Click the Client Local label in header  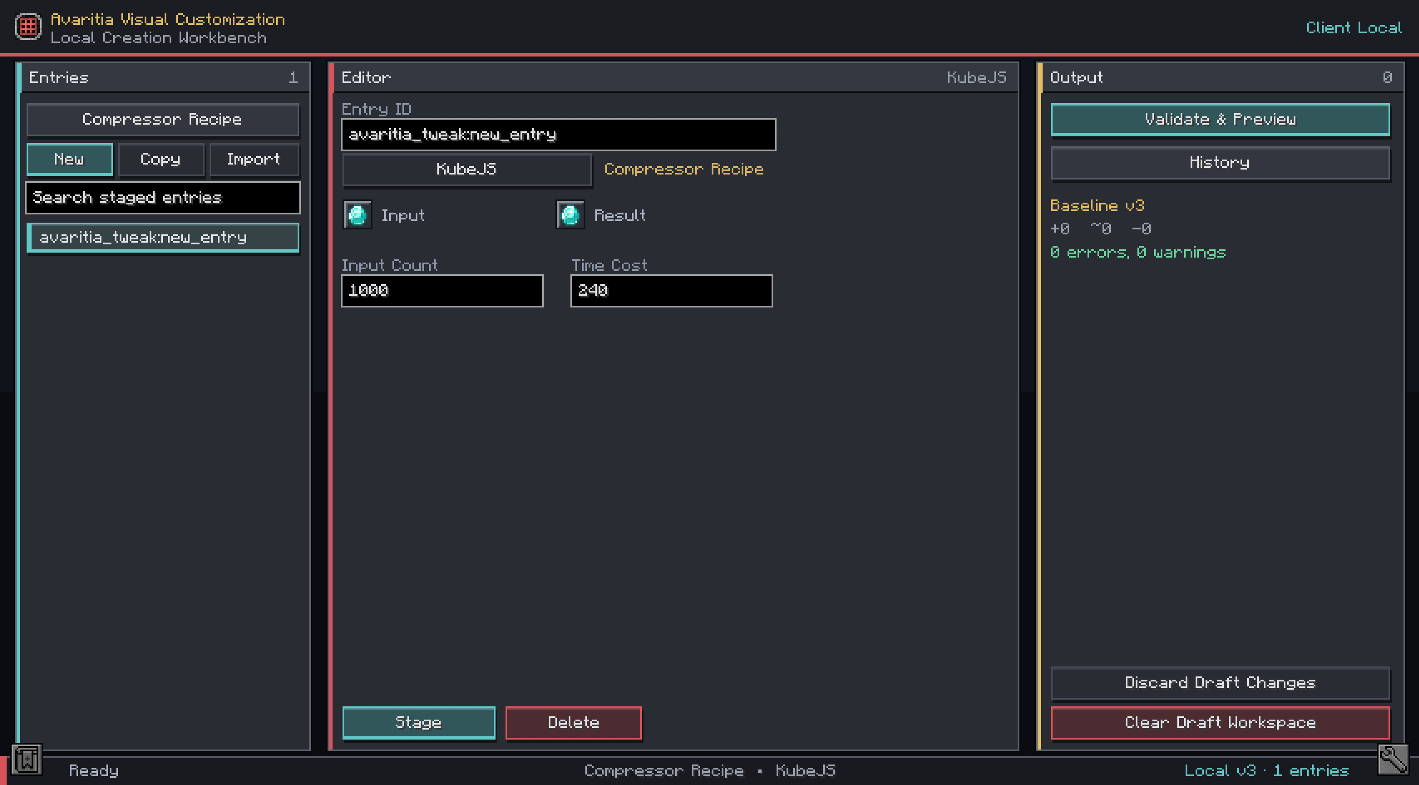pos(1354,28)
